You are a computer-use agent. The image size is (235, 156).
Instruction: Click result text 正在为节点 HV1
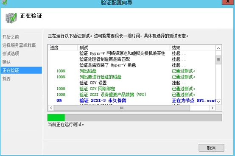pyautogui.click(x=193, y=100)
